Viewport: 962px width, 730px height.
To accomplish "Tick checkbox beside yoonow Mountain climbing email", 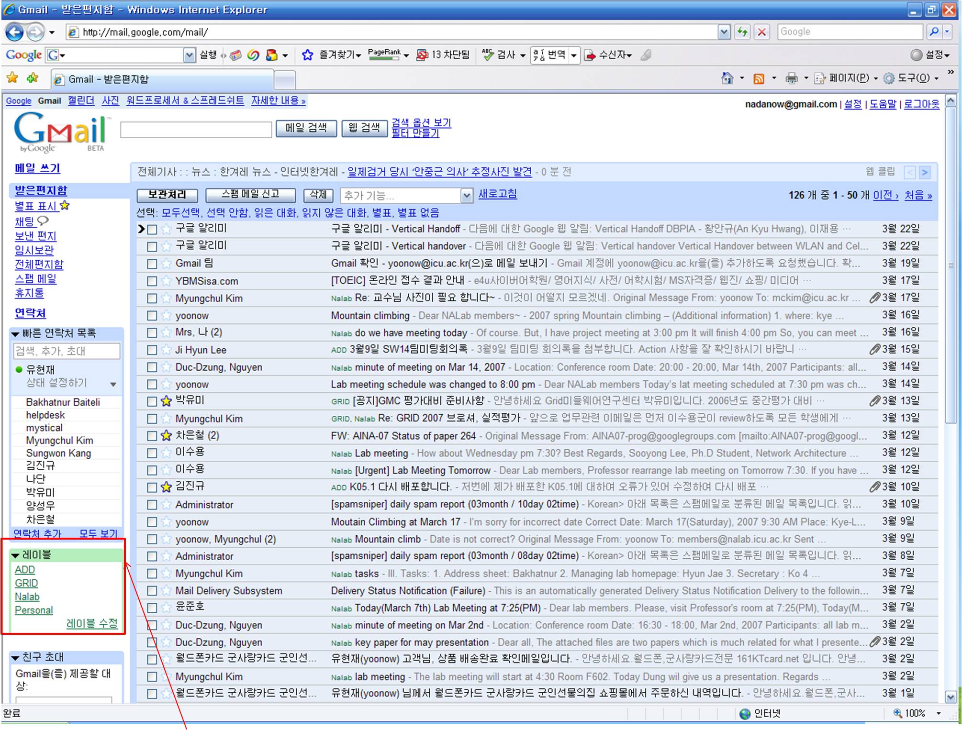I will tap(152, 316).
